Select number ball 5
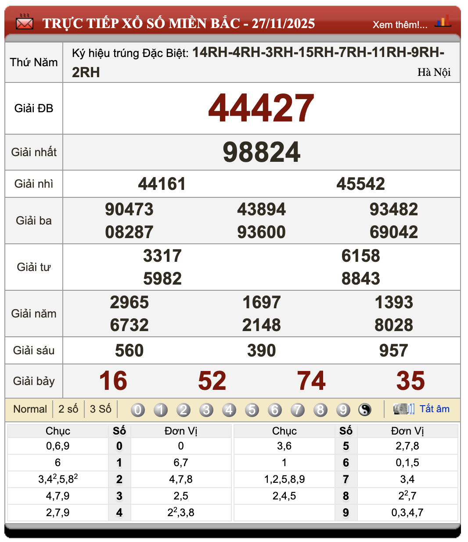Viewport: 468px width, 542px height. [252, 410]
